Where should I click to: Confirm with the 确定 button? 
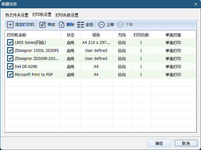[x=159, y=143]
